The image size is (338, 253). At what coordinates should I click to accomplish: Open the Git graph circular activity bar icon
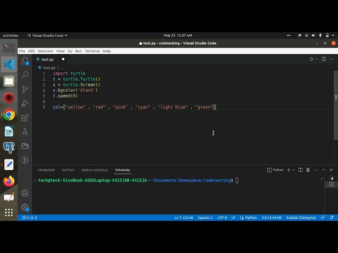pyautogui.click(x=25, y=160)
